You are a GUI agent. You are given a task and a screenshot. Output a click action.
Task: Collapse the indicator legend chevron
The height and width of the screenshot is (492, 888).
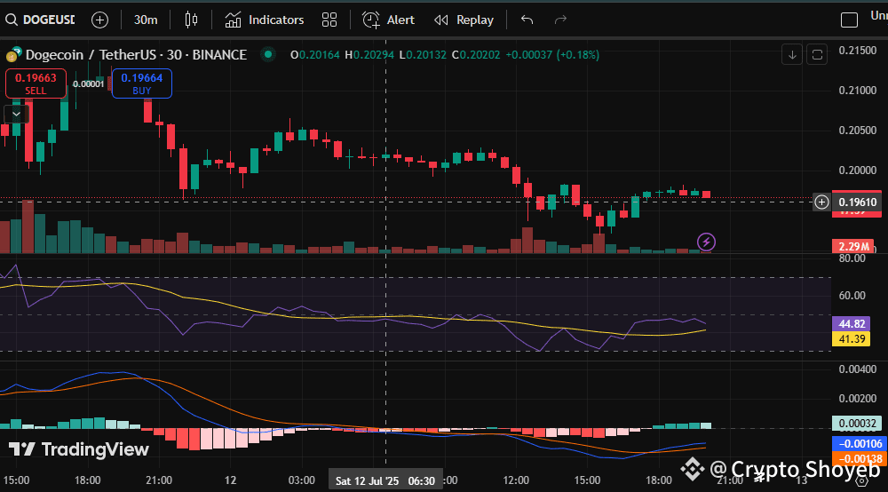pyautogui.click(x=14, y=114)
